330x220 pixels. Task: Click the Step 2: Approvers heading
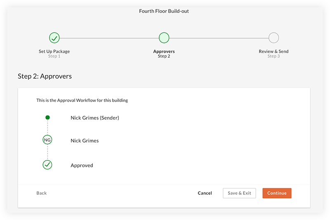[x=45, y=76]
